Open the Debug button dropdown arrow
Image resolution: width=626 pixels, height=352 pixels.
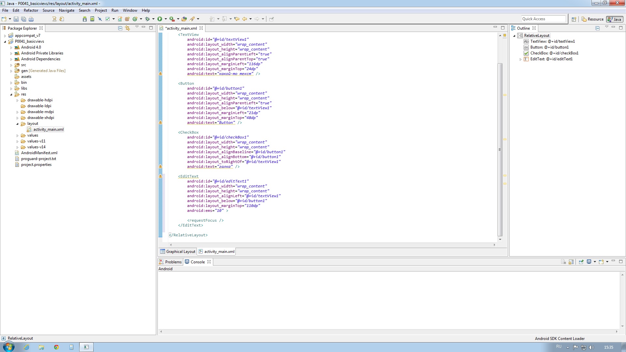point(153,19)
